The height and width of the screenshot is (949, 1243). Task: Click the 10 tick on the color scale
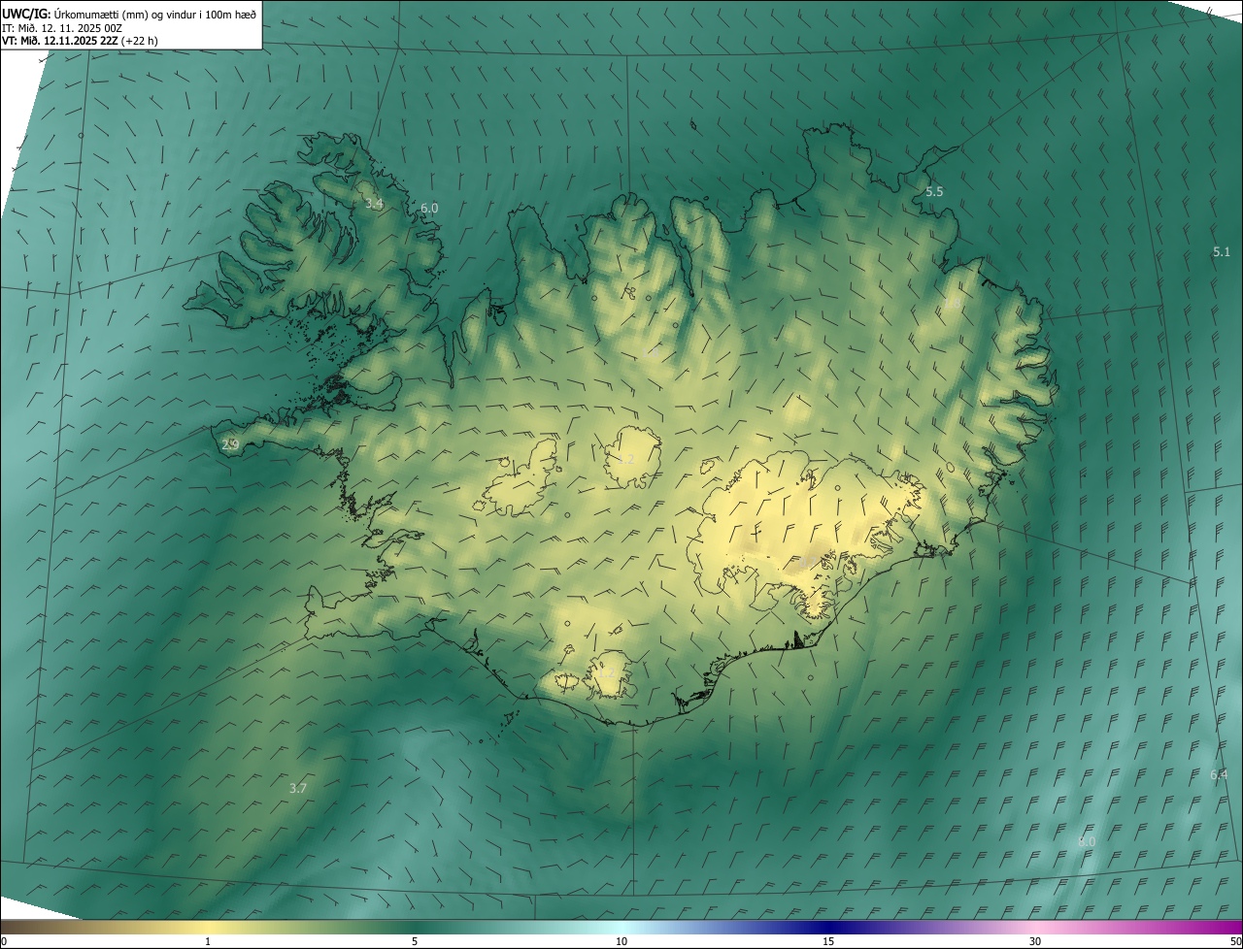621,941
